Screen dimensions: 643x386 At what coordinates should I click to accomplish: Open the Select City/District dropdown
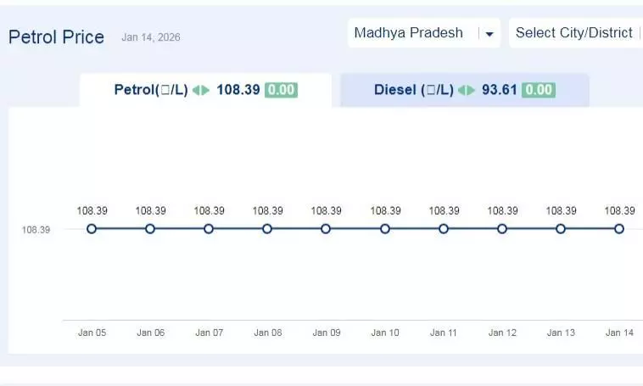[574, 33]
